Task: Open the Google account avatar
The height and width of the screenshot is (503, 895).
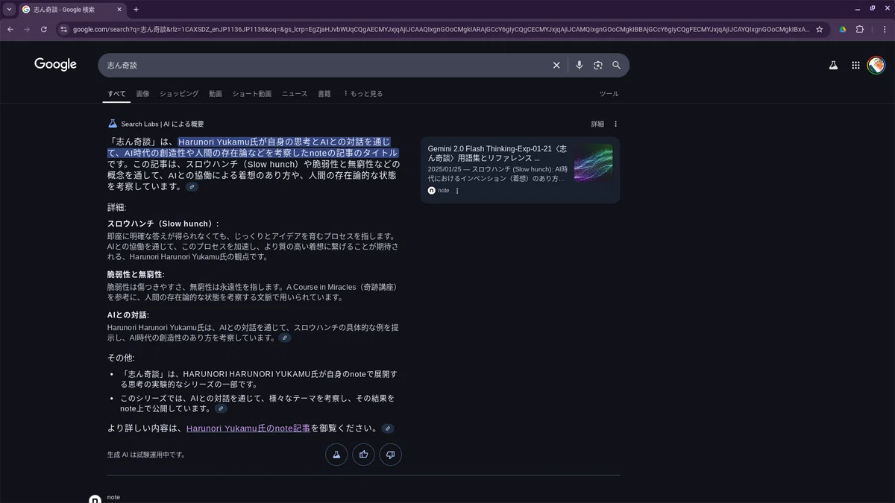Action: pyautogui.click(x=876, y=65)
